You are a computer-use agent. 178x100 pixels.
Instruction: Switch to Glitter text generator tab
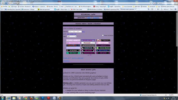(x=46, y=9)
